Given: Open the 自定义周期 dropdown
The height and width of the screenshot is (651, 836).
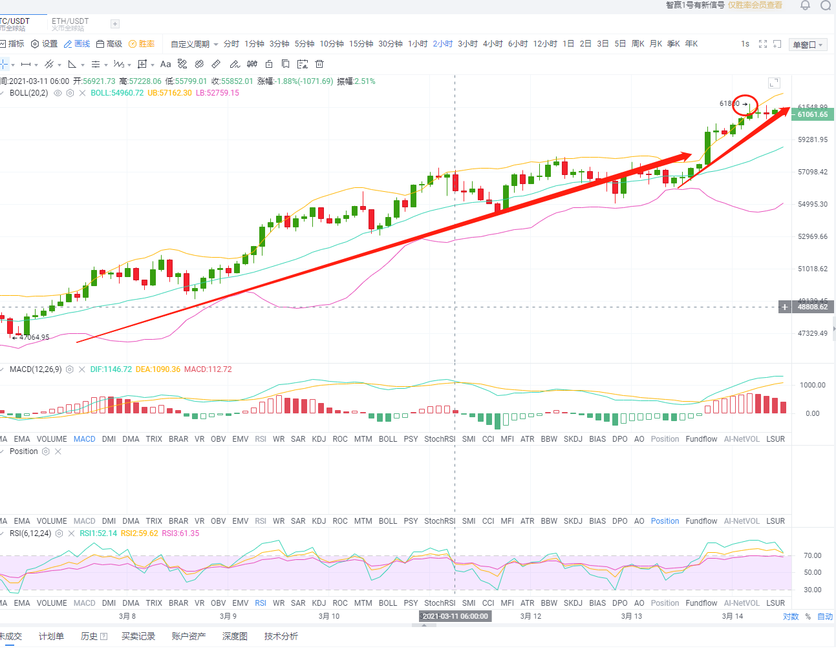Looking at the screenshot, I should pyautogui.click(x=195, y=44).
